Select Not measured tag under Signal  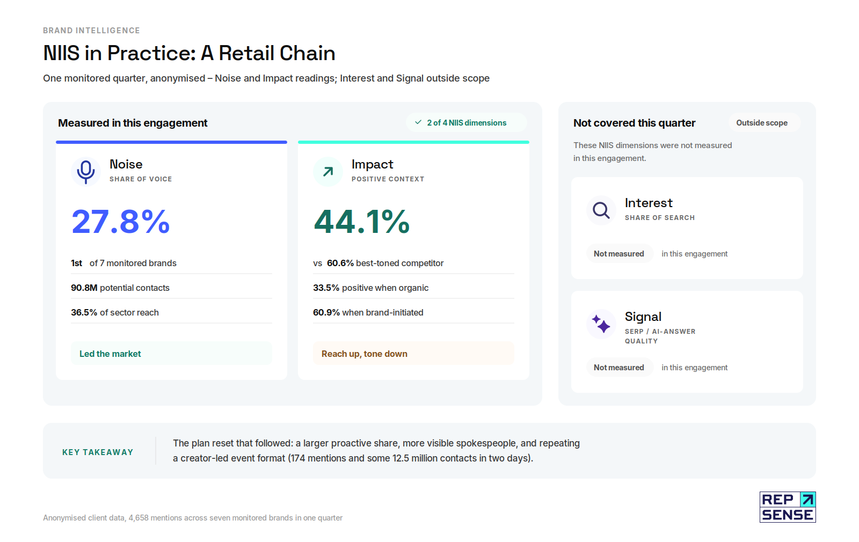(x=620, y=368)
